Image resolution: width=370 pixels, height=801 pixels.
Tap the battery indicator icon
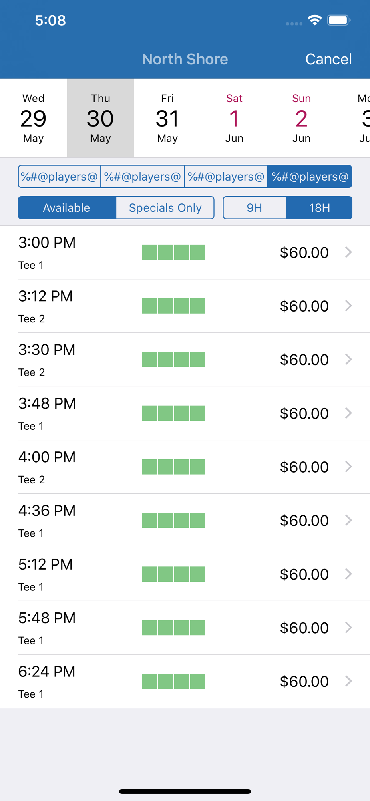coord(339,20)
